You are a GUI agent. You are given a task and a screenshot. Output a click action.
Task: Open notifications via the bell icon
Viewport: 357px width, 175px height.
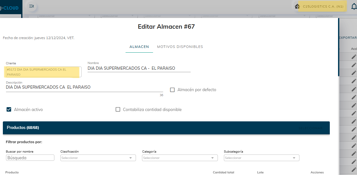(x=354, y=7)
